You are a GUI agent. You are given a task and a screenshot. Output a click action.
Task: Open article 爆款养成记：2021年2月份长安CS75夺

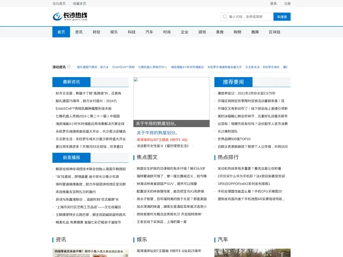pos(246,93)
